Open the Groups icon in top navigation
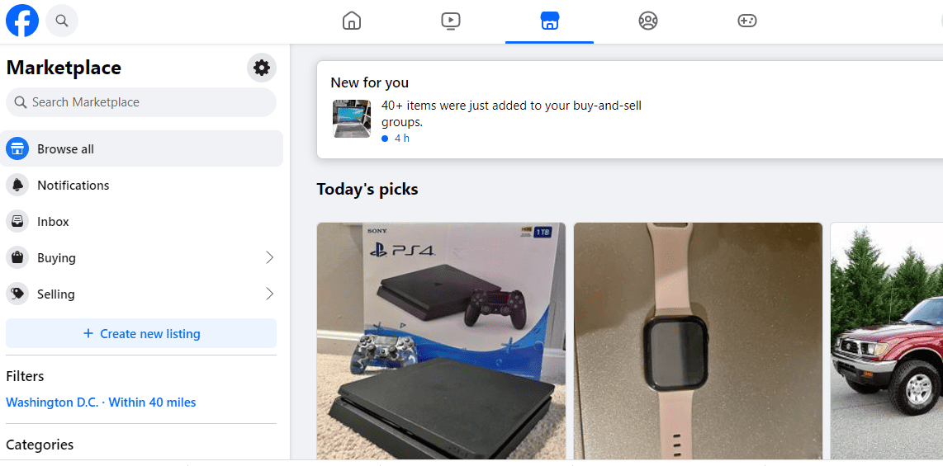943x466 pixels. pos(647,21)
